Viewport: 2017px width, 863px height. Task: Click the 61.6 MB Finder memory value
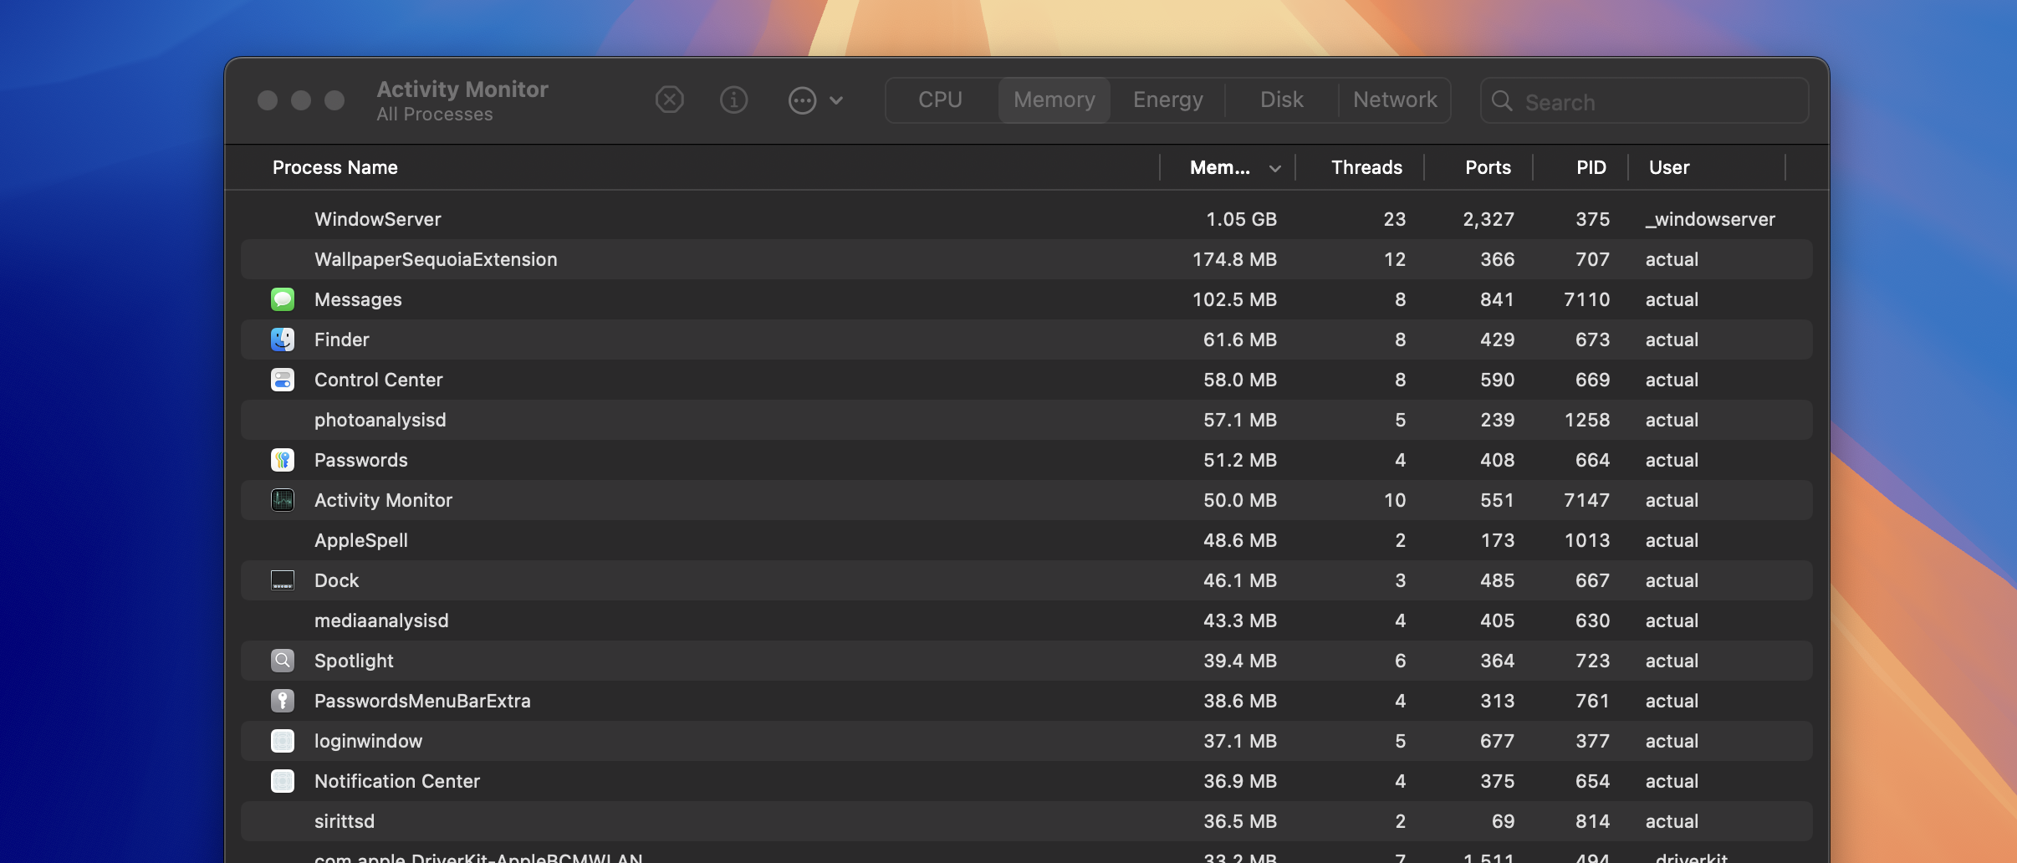1240,340
